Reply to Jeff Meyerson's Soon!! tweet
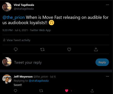Viewport: 113px width, 94px height. (15, 91)
